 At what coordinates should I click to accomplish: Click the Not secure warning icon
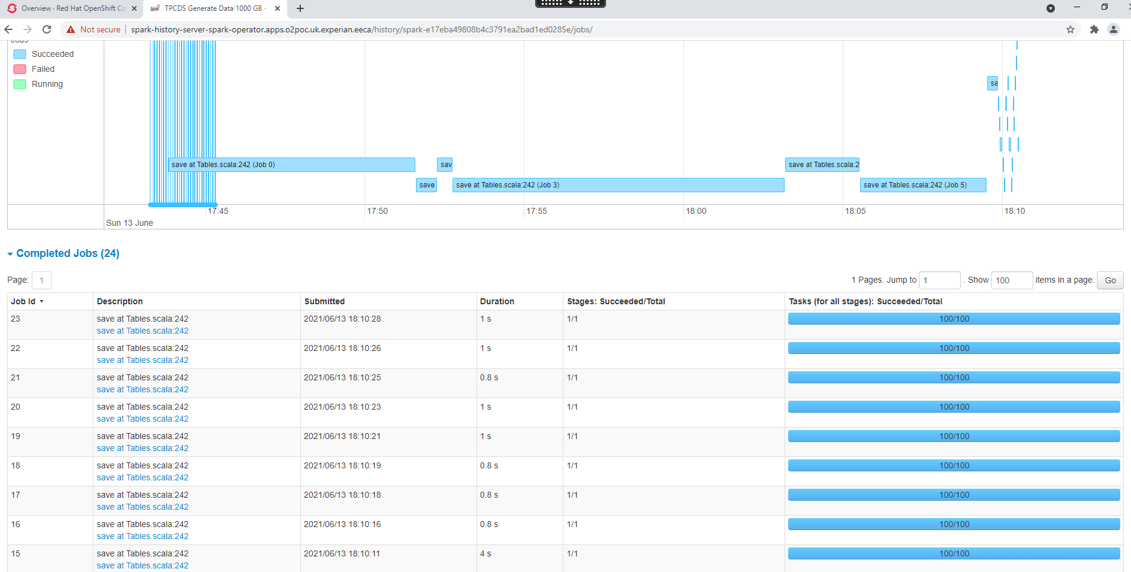(71, 29)
